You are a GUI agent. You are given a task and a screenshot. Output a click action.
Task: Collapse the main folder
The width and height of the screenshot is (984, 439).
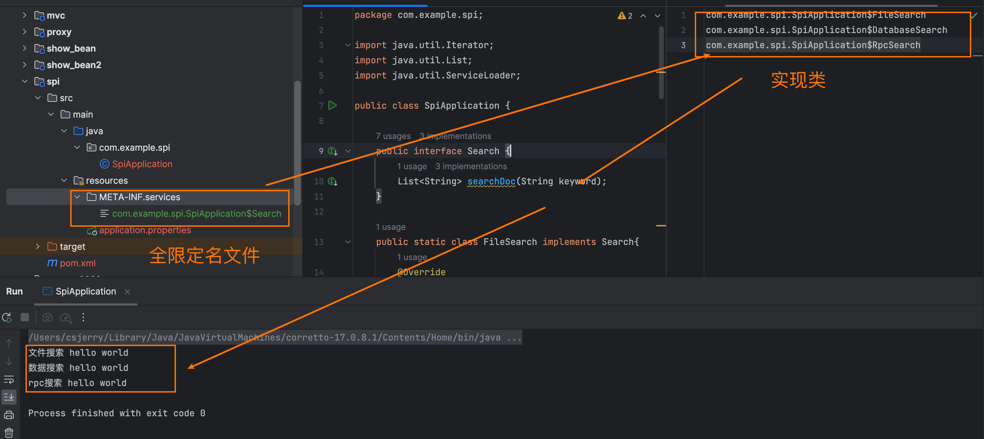coord(51,114)
